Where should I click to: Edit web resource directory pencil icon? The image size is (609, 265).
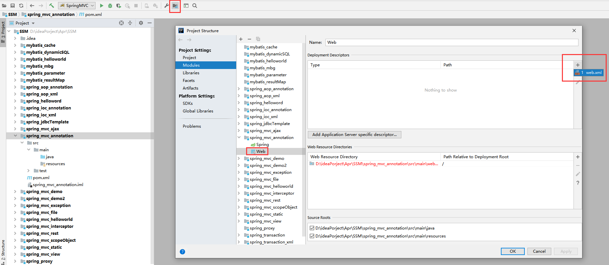coord(578,174)
